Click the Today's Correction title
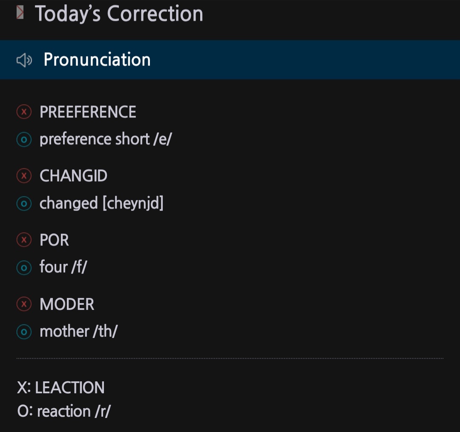 pyautogui.click(x=119, y=14)
